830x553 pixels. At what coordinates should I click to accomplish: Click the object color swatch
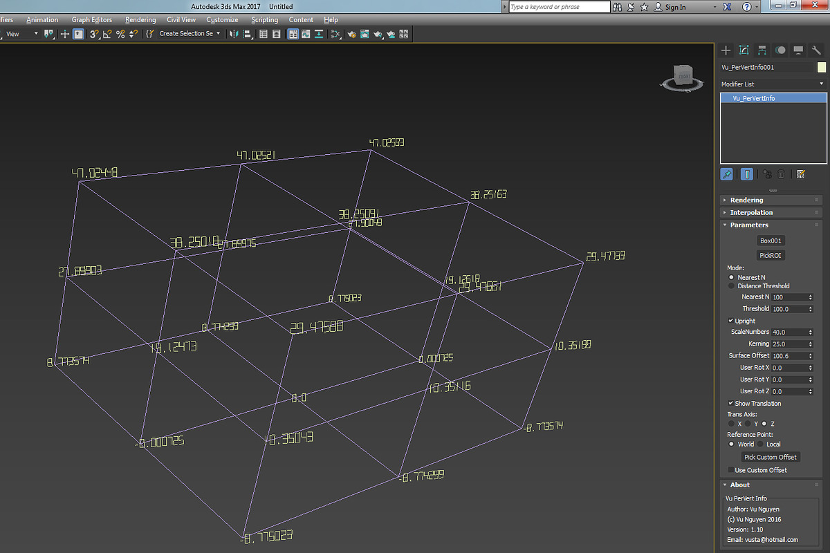pyautogui.click(x=822, y=67)
